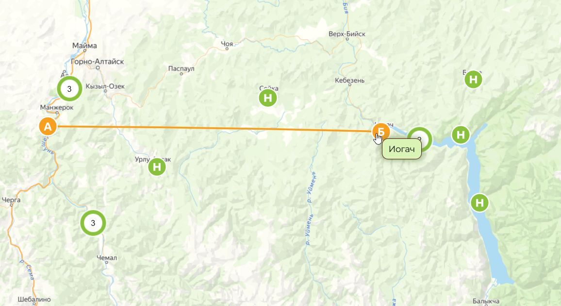
Task: Open the cluster of 3 near Манжерок
Action: (x=69, y=89)
